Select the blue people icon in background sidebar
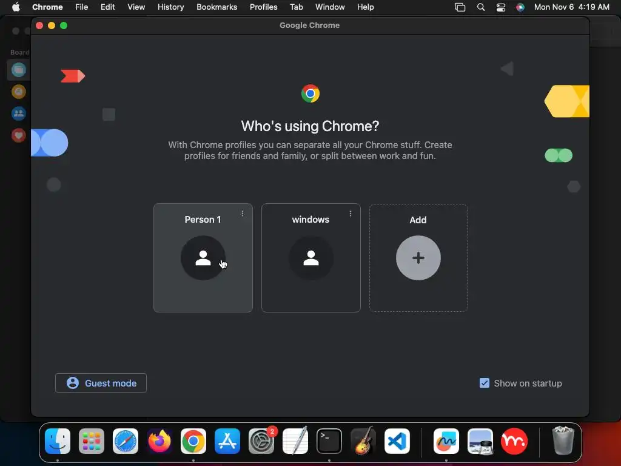The width and height of the screenshot is (621, 466). [x=18, y=113]
